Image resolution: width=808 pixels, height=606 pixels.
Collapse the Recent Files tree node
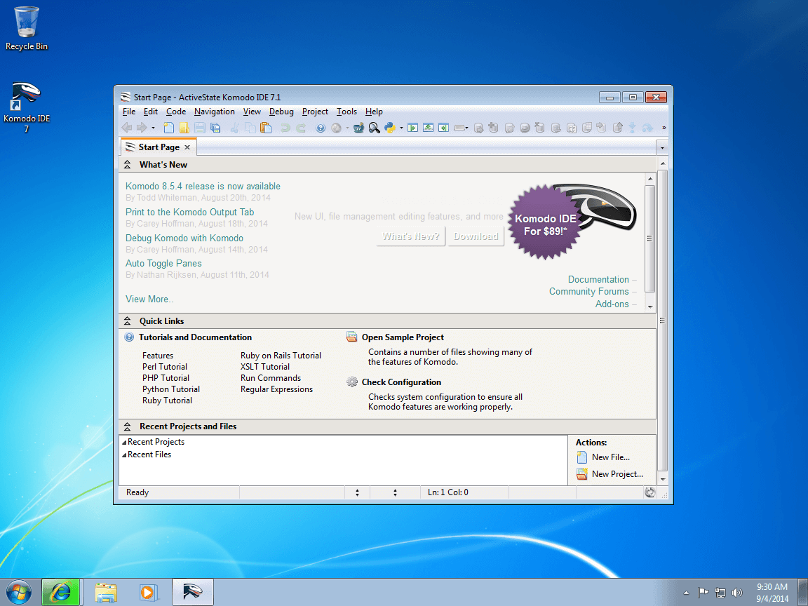coord(124,455)
